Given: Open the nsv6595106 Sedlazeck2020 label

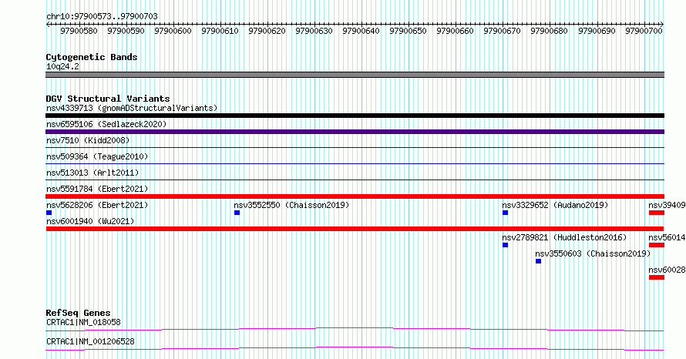Looking at the screenshot, I should tap(106, 124).
